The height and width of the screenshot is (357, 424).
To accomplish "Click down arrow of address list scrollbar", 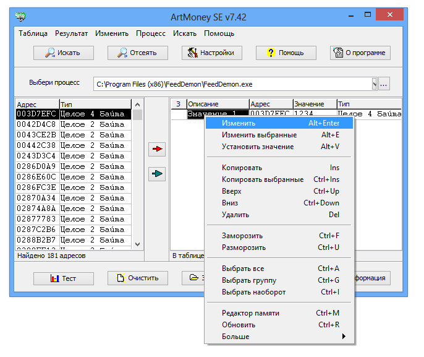I will (x=137, y=244).
